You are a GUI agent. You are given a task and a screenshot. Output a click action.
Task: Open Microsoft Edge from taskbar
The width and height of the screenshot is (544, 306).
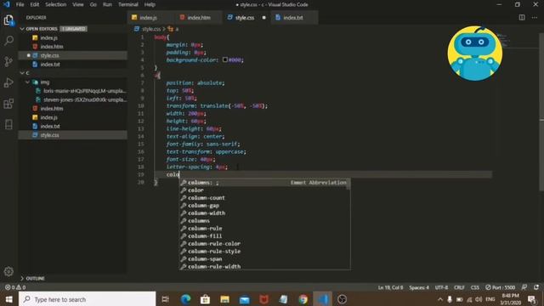click(185, 299)
